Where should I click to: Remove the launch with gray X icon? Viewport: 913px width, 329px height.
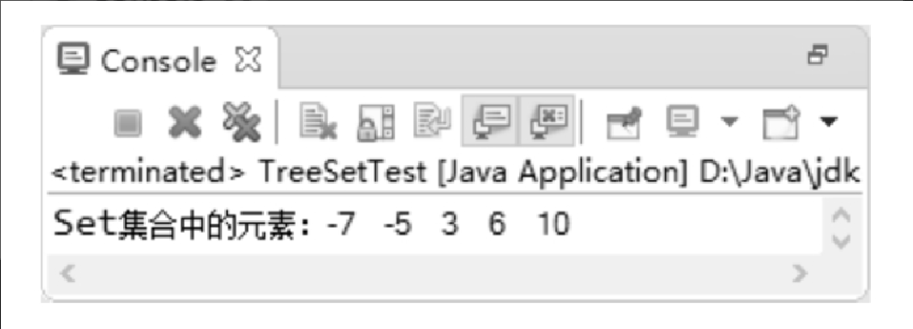click(x=185, y=123)
